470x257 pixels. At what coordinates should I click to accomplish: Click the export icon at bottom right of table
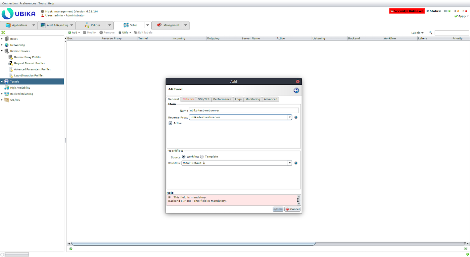click(466, 249)
